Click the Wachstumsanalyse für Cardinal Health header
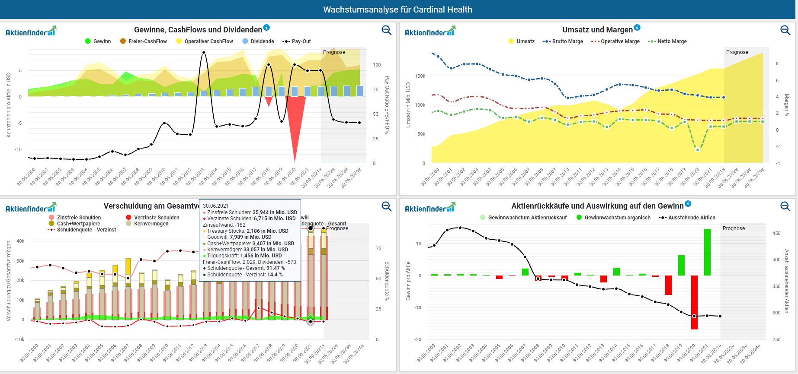 coord(397,10)
